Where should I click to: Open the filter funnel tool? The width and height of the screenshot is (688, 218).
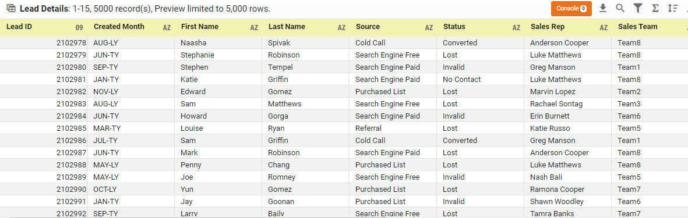[637, 8]
